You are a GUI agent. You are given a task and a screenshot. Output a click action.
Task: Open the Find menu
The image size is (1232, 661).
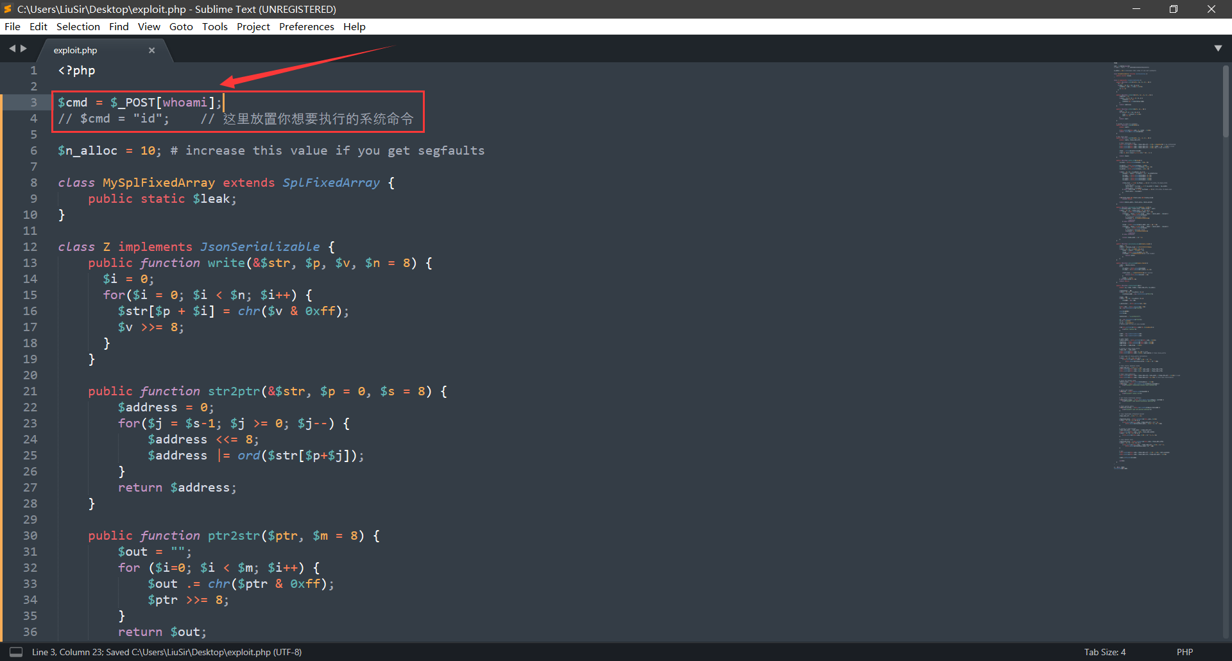[119, 26]
